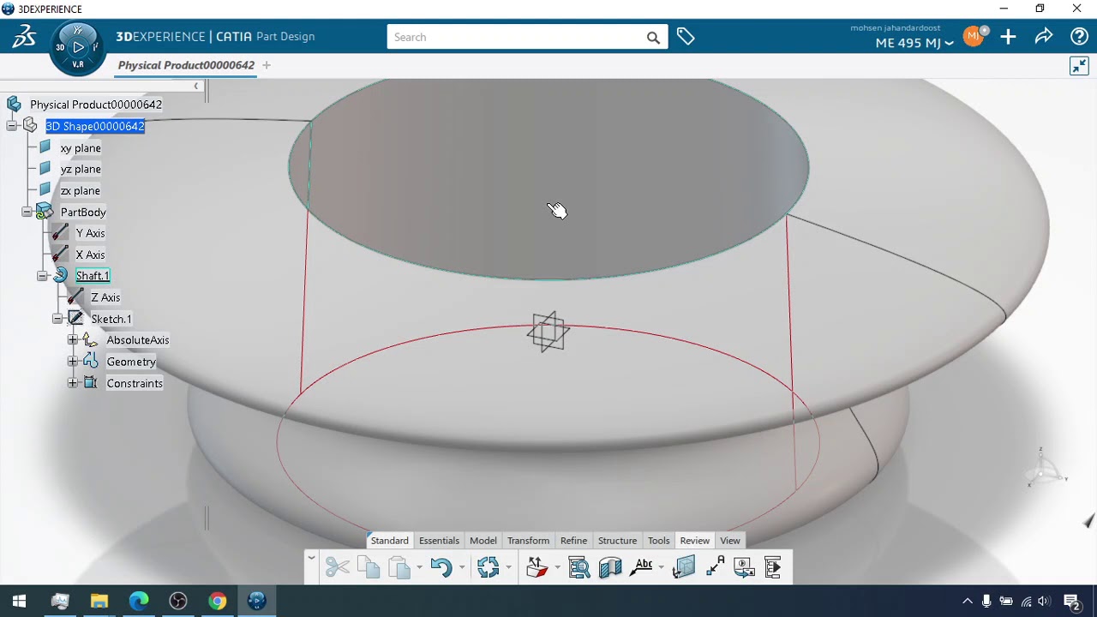Add a new tab with plus button
Image resolution: width=1097 pixels, height=617 pixels.
(x=267, y=65)
